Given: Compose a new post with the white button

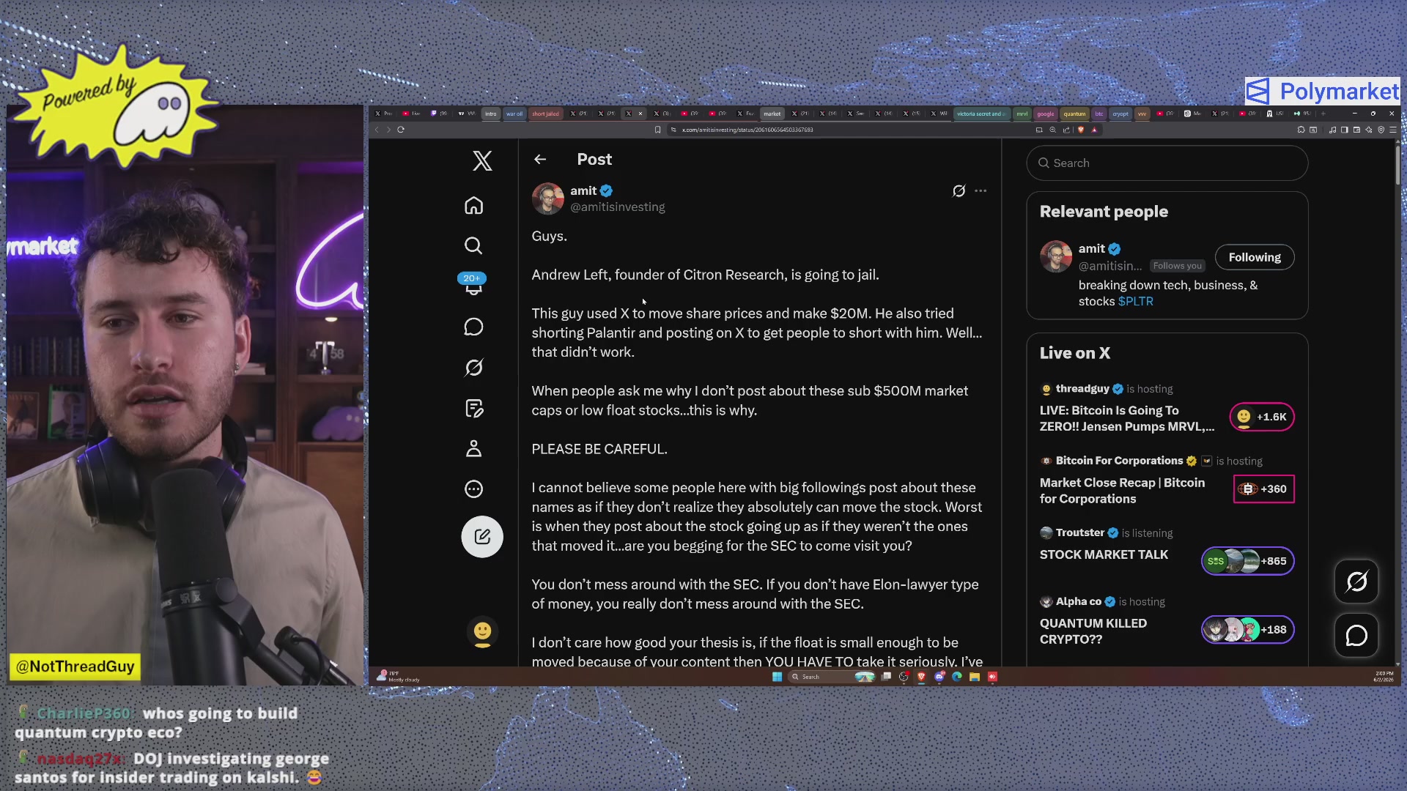Looking at the screenshot, I should pos(482,537).
